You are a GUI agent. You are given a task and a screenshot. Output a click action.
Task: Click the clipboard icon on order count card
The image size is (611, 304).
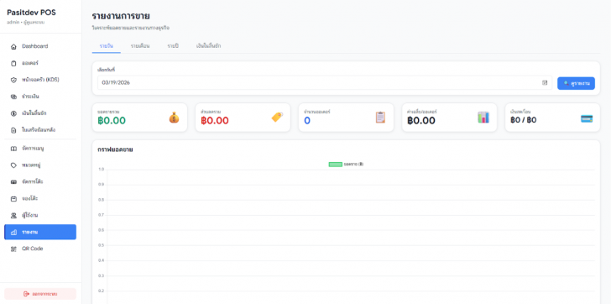pos(380,118)
